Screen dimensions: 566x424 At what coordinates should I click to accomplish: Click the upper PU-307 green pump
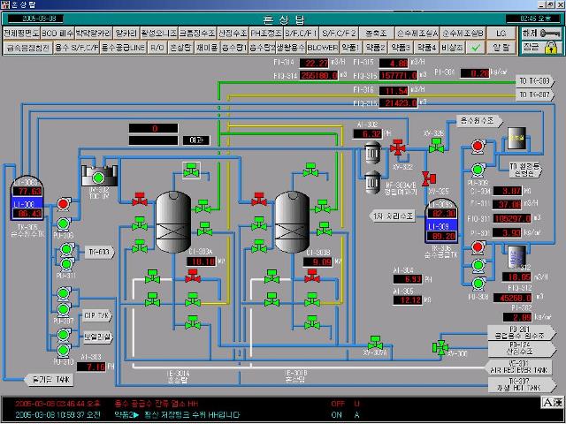point(64,293)
